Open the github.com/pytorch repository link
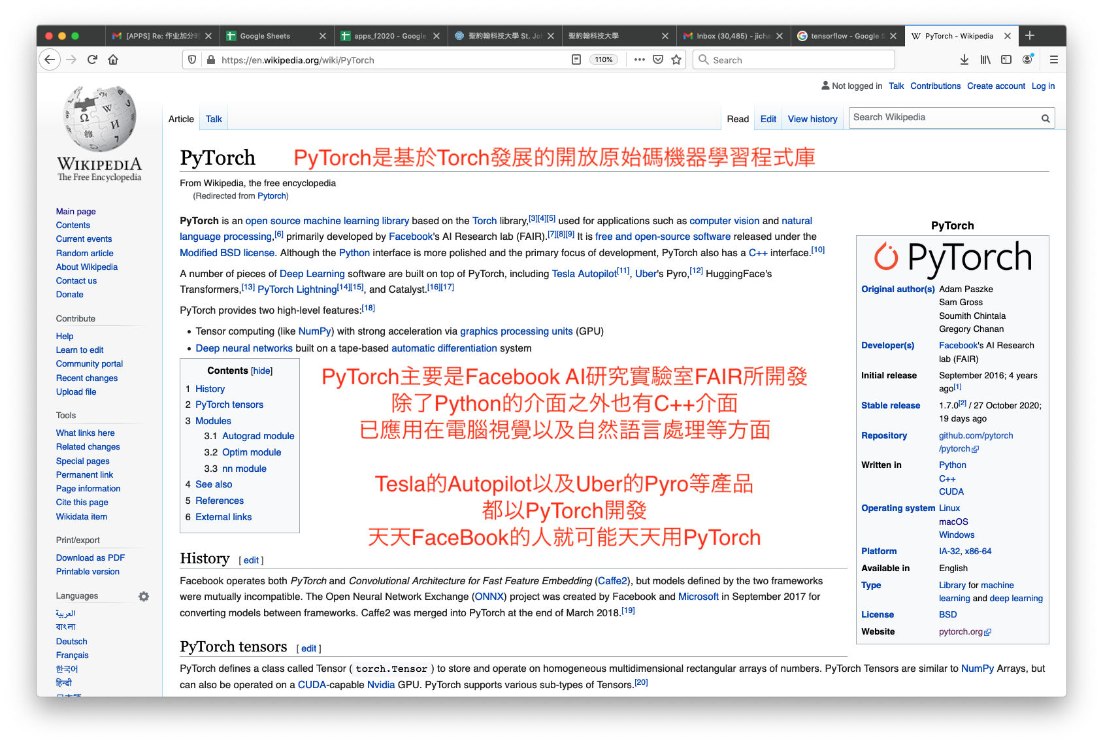Screen dimensions: 1103x745 976,442
